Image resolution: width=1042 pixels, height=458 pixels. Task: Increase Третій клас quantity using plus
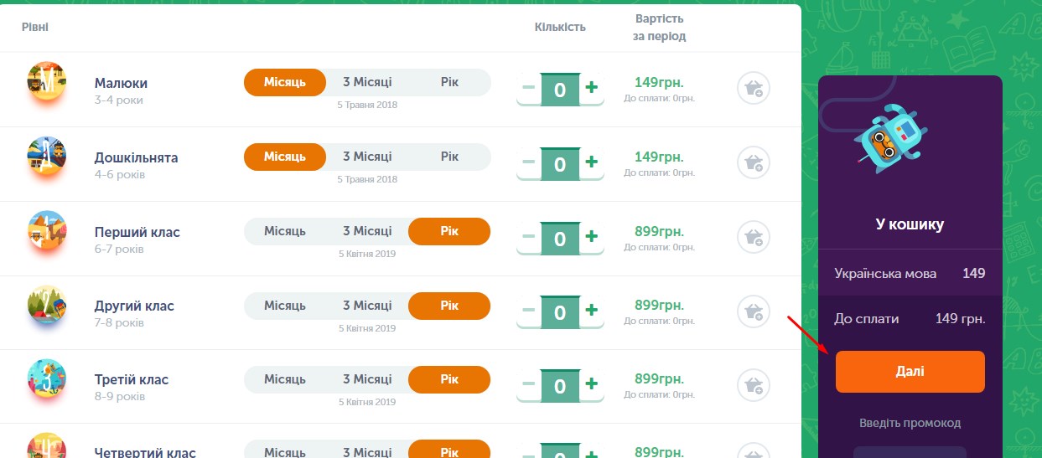(592, 385)
